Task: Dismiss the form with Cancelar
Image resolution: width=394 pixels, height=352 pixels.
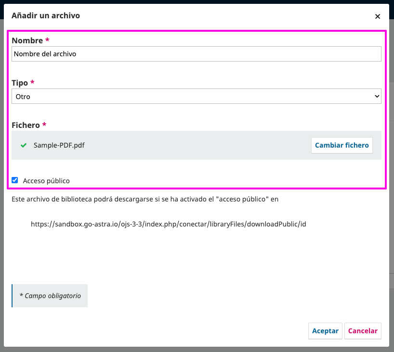Action: click(363, 331)
